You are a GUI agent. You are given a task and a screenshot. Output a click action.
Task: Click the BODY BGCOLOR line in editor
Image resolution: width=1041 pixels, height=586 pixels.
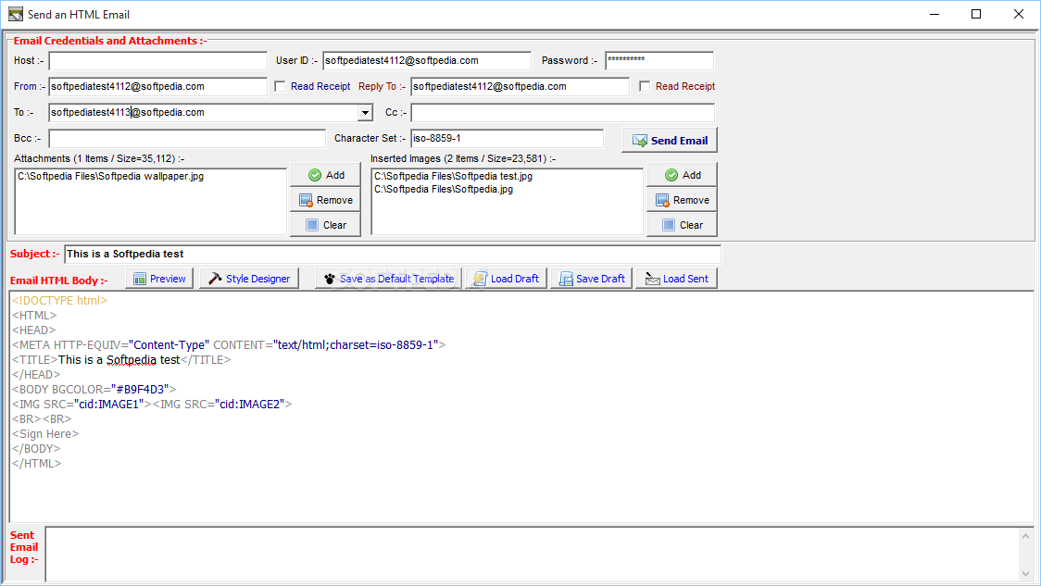click(x=94, y=390)
